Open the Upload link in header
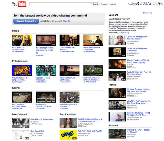This screenshot has height=141, width=164. 113,4
